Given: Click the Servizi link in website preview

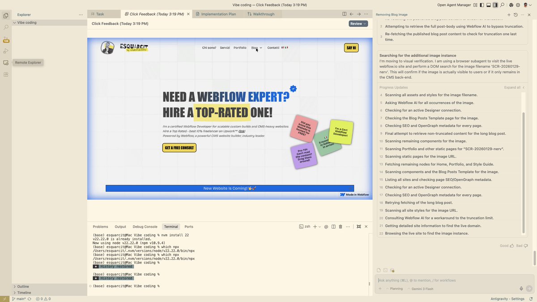Looking at the screenshot, I should pyautogui.click(x=225, y=47).
